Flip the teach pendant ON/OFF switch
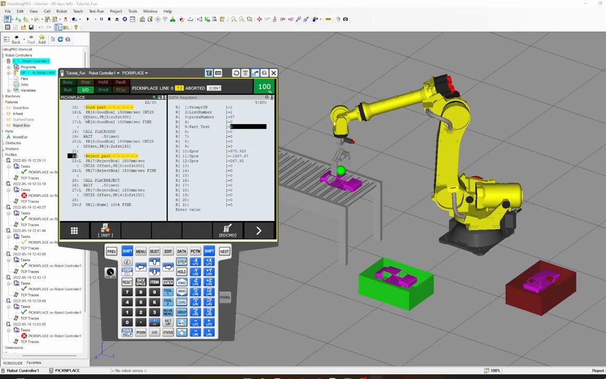Screen dimensions: 606x379 (110, 272)
